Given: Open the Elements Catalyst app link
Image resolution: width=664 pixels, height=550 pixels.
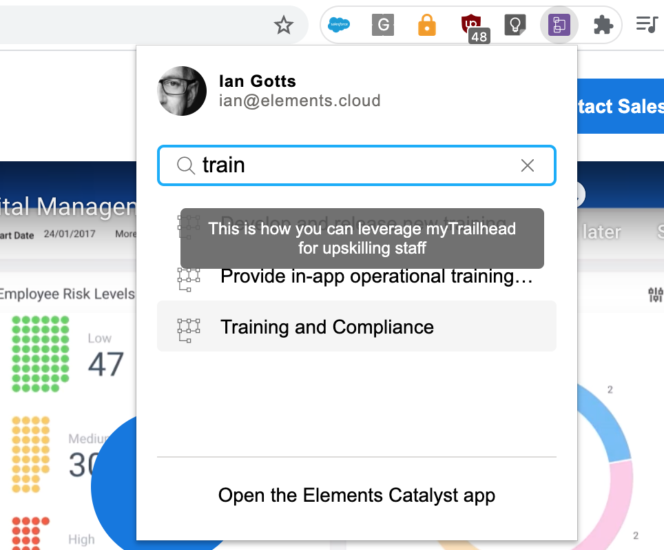Looking at the screenshot, I should [356, 495].
